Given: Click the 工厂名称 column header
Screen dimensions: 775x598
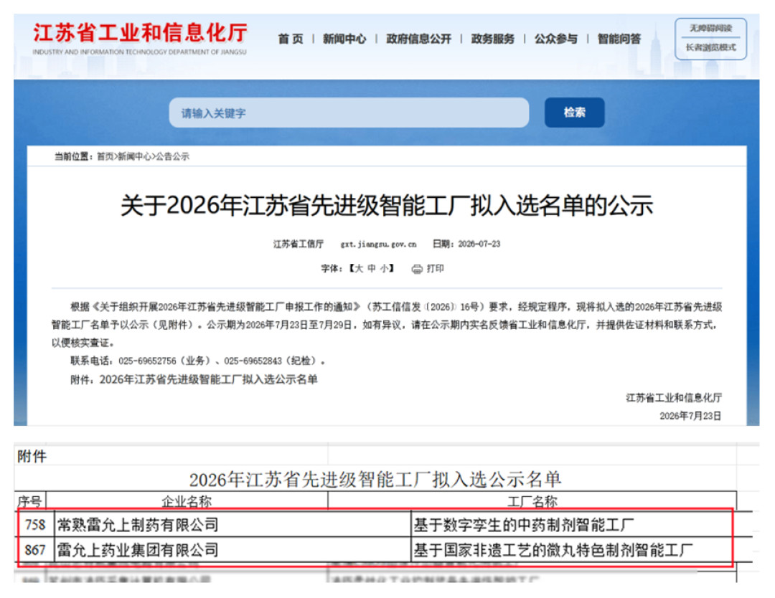Looking at the screenshot, I should 532,501.
